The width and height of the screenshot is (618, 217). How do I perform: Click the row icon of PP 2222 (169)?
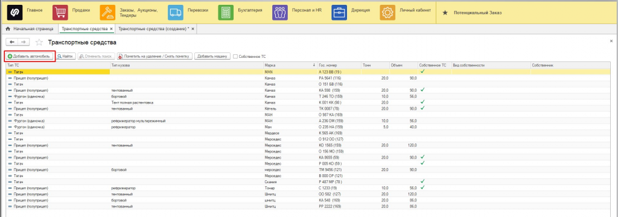10,206
